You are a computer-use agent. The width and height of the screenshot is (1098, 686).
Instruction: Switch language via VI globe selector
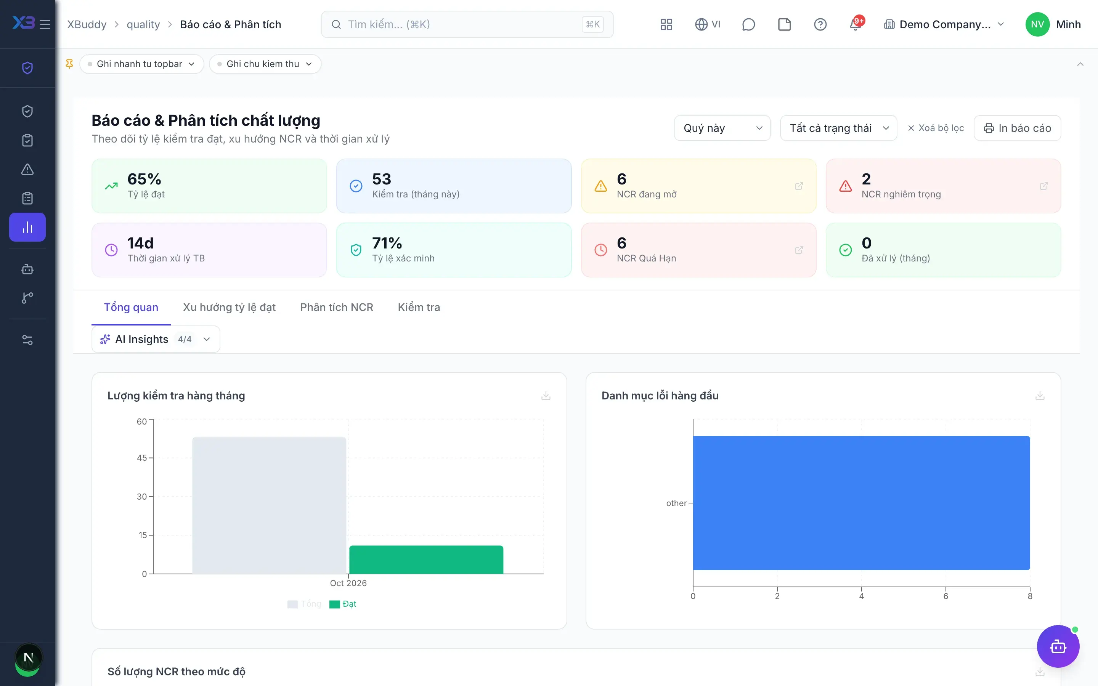[707, 24]
